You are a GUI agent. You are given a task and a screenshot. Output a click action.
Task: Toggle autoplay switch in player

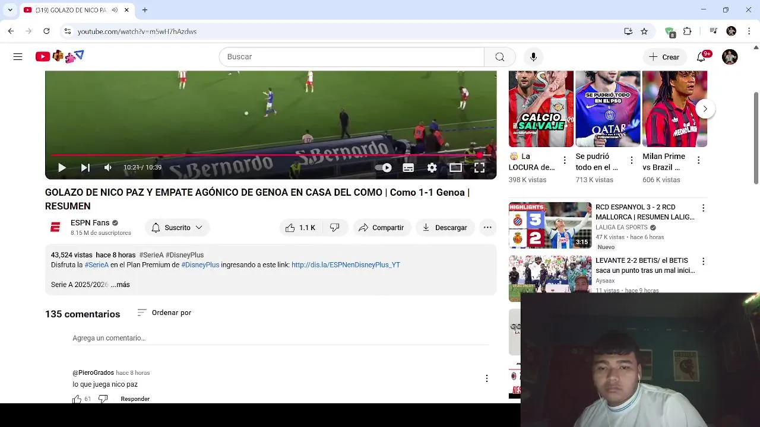coord(384,168)
